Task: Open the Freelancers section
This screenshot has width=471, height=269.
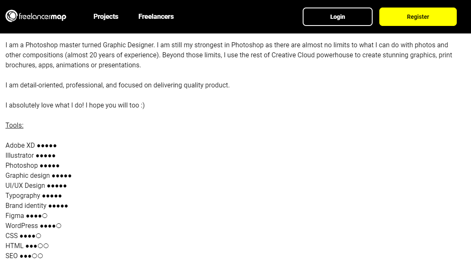Action: pos(156,16)
